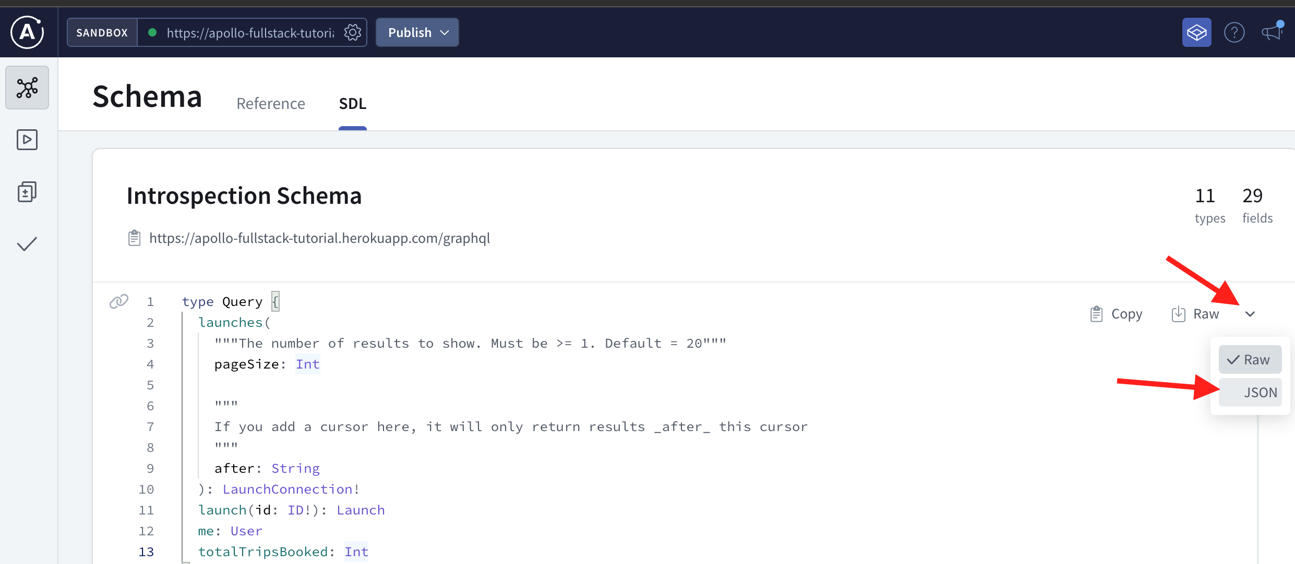Click the Apollo Studio layers icon
This screenshot has height=564, width=1295.
1196,33
